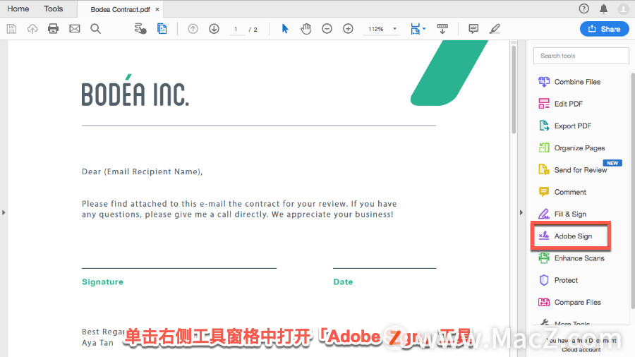This screenshot has width=635, height=357.
Task: Open notifications bell icon
Action: tap(603, 8)
